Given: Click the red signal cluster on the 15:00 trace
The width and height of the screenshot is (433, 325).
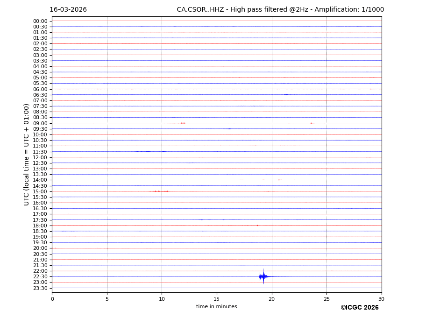Looking at the screenshot, I should 161,191.
